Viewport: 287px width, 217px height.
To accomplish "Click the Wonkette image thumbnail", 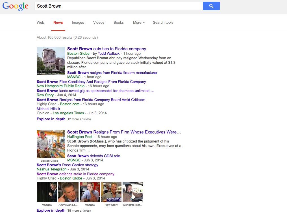I will 133,192.
